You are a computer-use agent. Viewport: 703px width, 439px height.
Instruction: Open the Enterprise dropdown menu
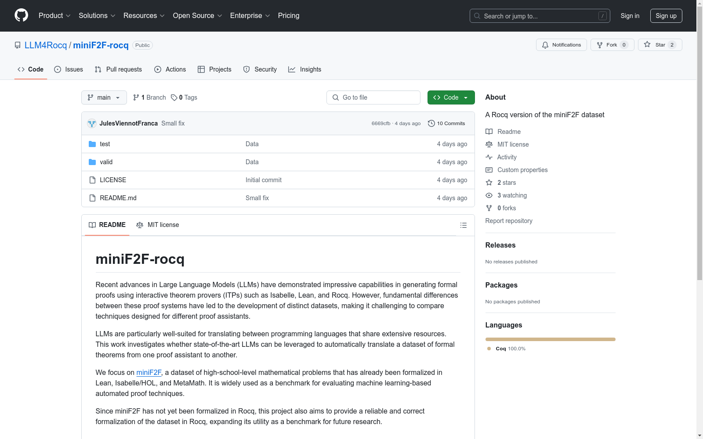tap(250, 16)
